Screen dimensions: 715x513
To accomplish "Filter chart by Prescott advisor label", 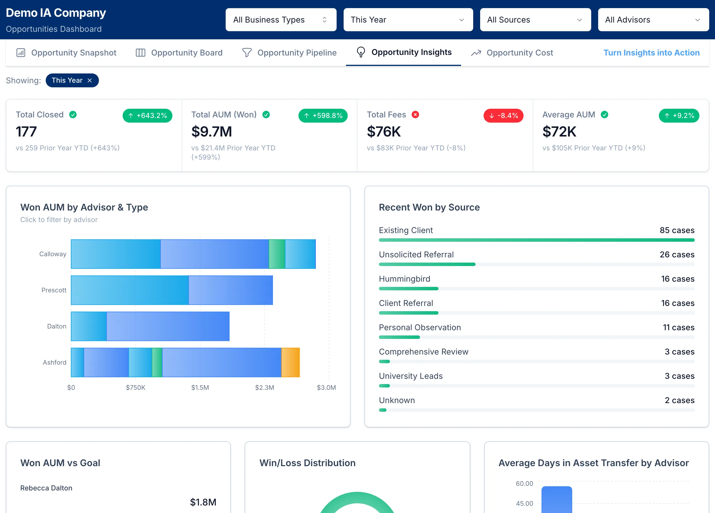I will coord(54,290).
